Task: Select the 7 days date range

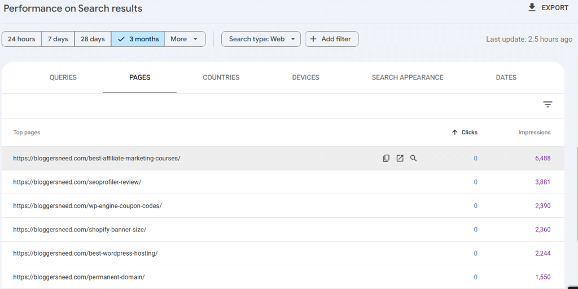Action: pyautogui.click(x=58, y=39)
